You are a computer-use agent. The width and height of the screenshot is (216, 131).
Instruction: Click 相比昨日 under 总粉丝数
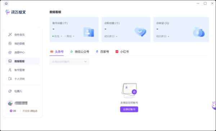[109, 36]
